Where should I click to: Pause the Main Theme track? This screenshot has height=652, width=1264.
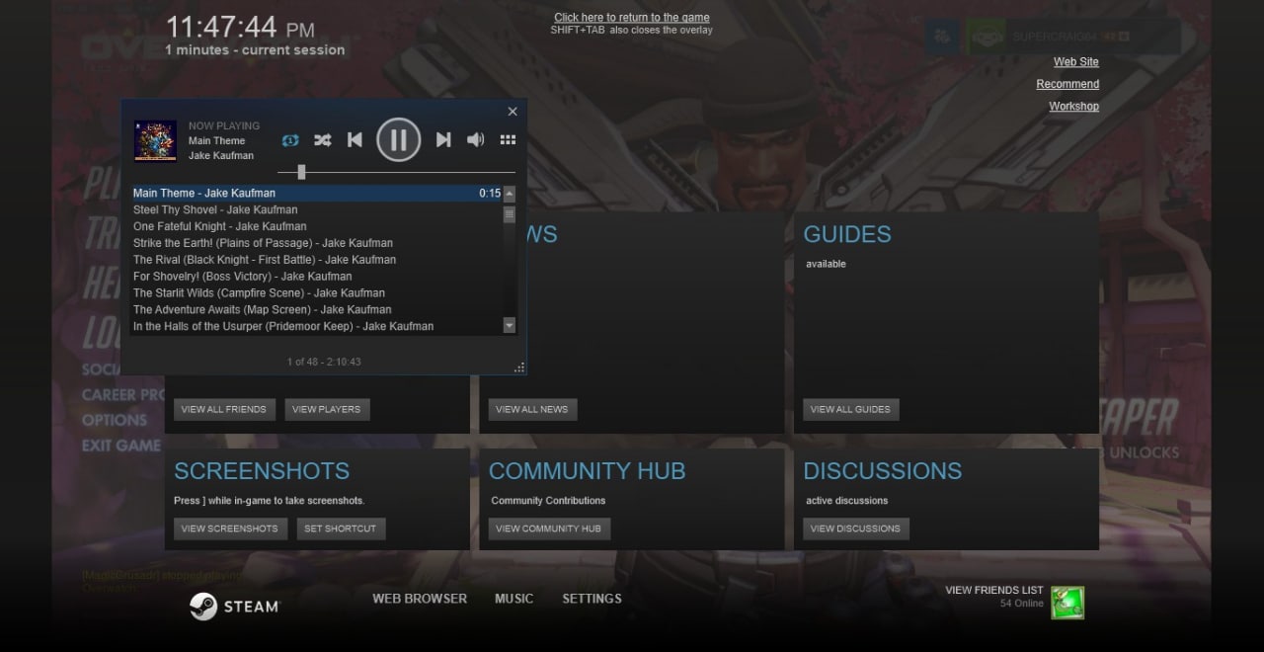click(x=399, y=139)
